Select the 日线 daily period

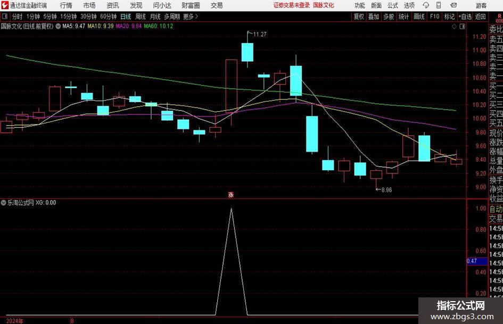pyautogui.click(x=126, y=16)
